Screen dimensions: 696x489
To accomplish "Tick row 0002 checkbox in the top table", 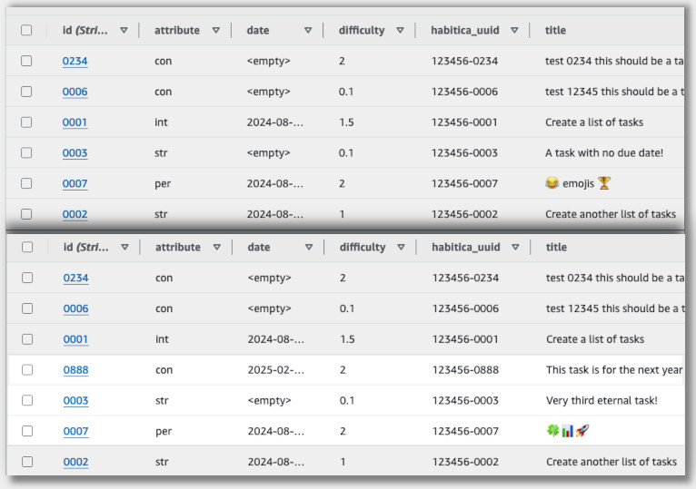I will coord(26,214).
